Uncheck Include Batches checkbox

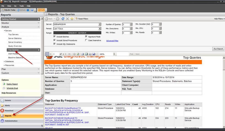(54, 36)
